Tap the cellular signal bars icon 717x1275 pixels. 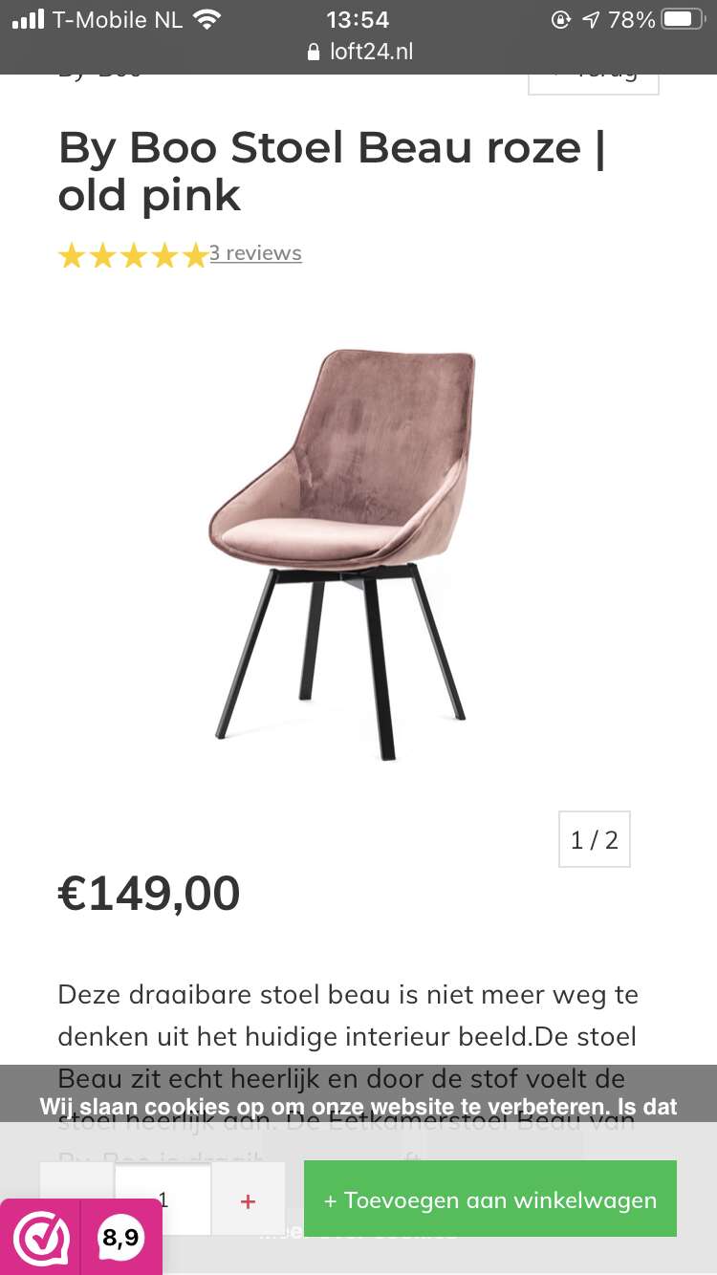[29, 19]
